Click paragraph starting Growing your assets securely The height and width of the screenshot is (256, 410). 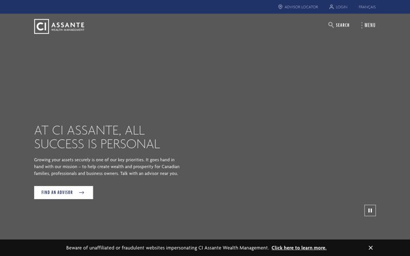point(106,167)
